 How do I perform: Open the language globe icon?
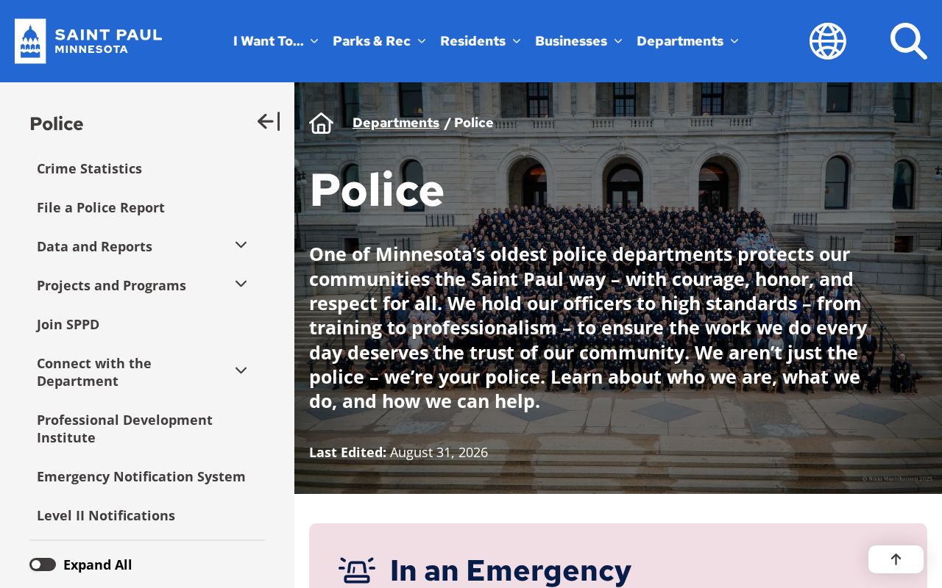pyautogui.click(x=828, y=41)
